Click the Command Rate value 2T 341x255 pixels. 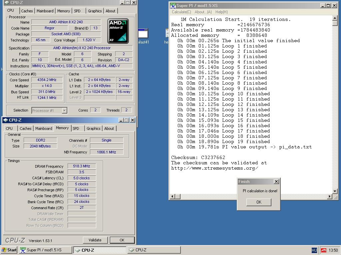[x=82, y=208]
